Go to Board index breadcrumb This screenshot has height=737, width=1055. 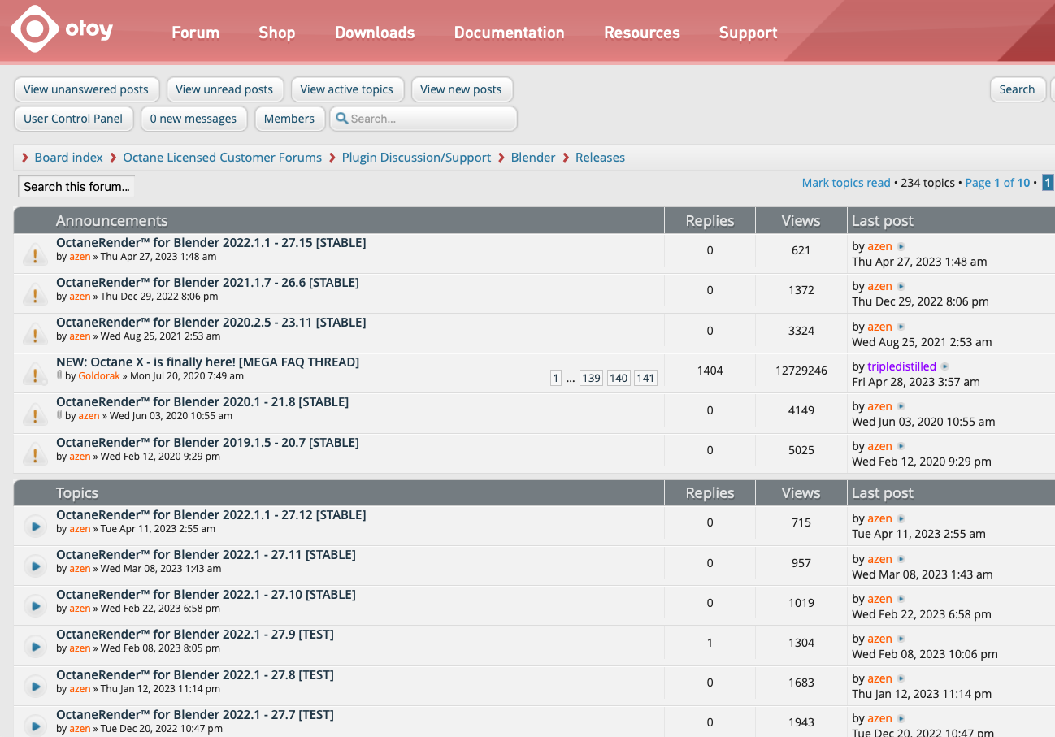68,158
